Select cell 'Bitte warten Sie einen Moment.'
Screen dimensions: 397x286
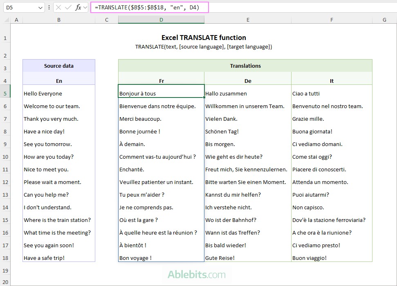coord(248,180)
